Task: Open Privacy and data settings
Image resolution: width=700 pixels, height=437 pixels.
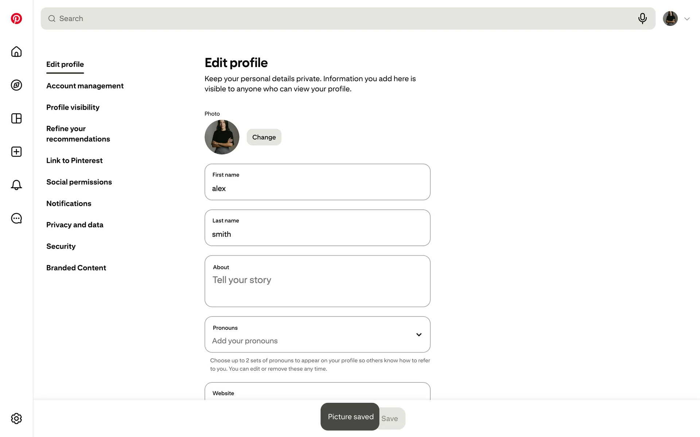Action: coord(75,225)
